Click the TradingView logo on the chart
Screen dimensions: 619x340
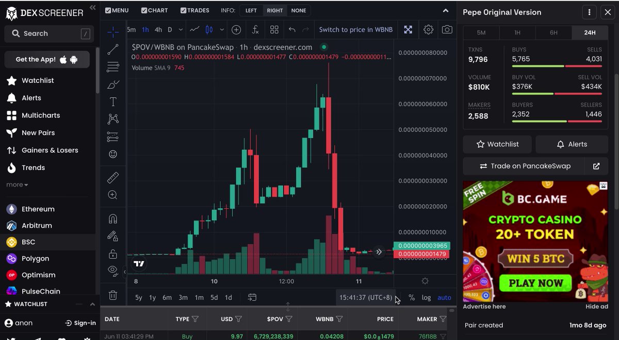pos(138,264)
